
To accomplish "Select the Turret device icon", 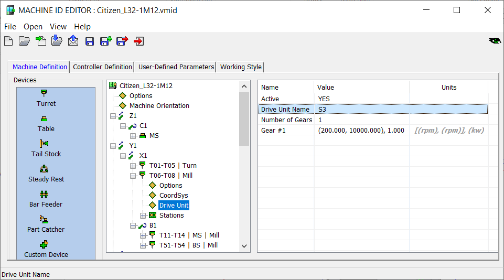I will (44, 93).
